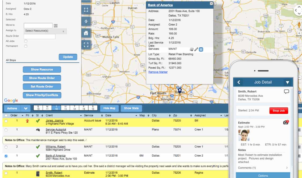302x178 pixels.
Task: Toggle the fullscreen map view icon
Action: tap(86, 45)
